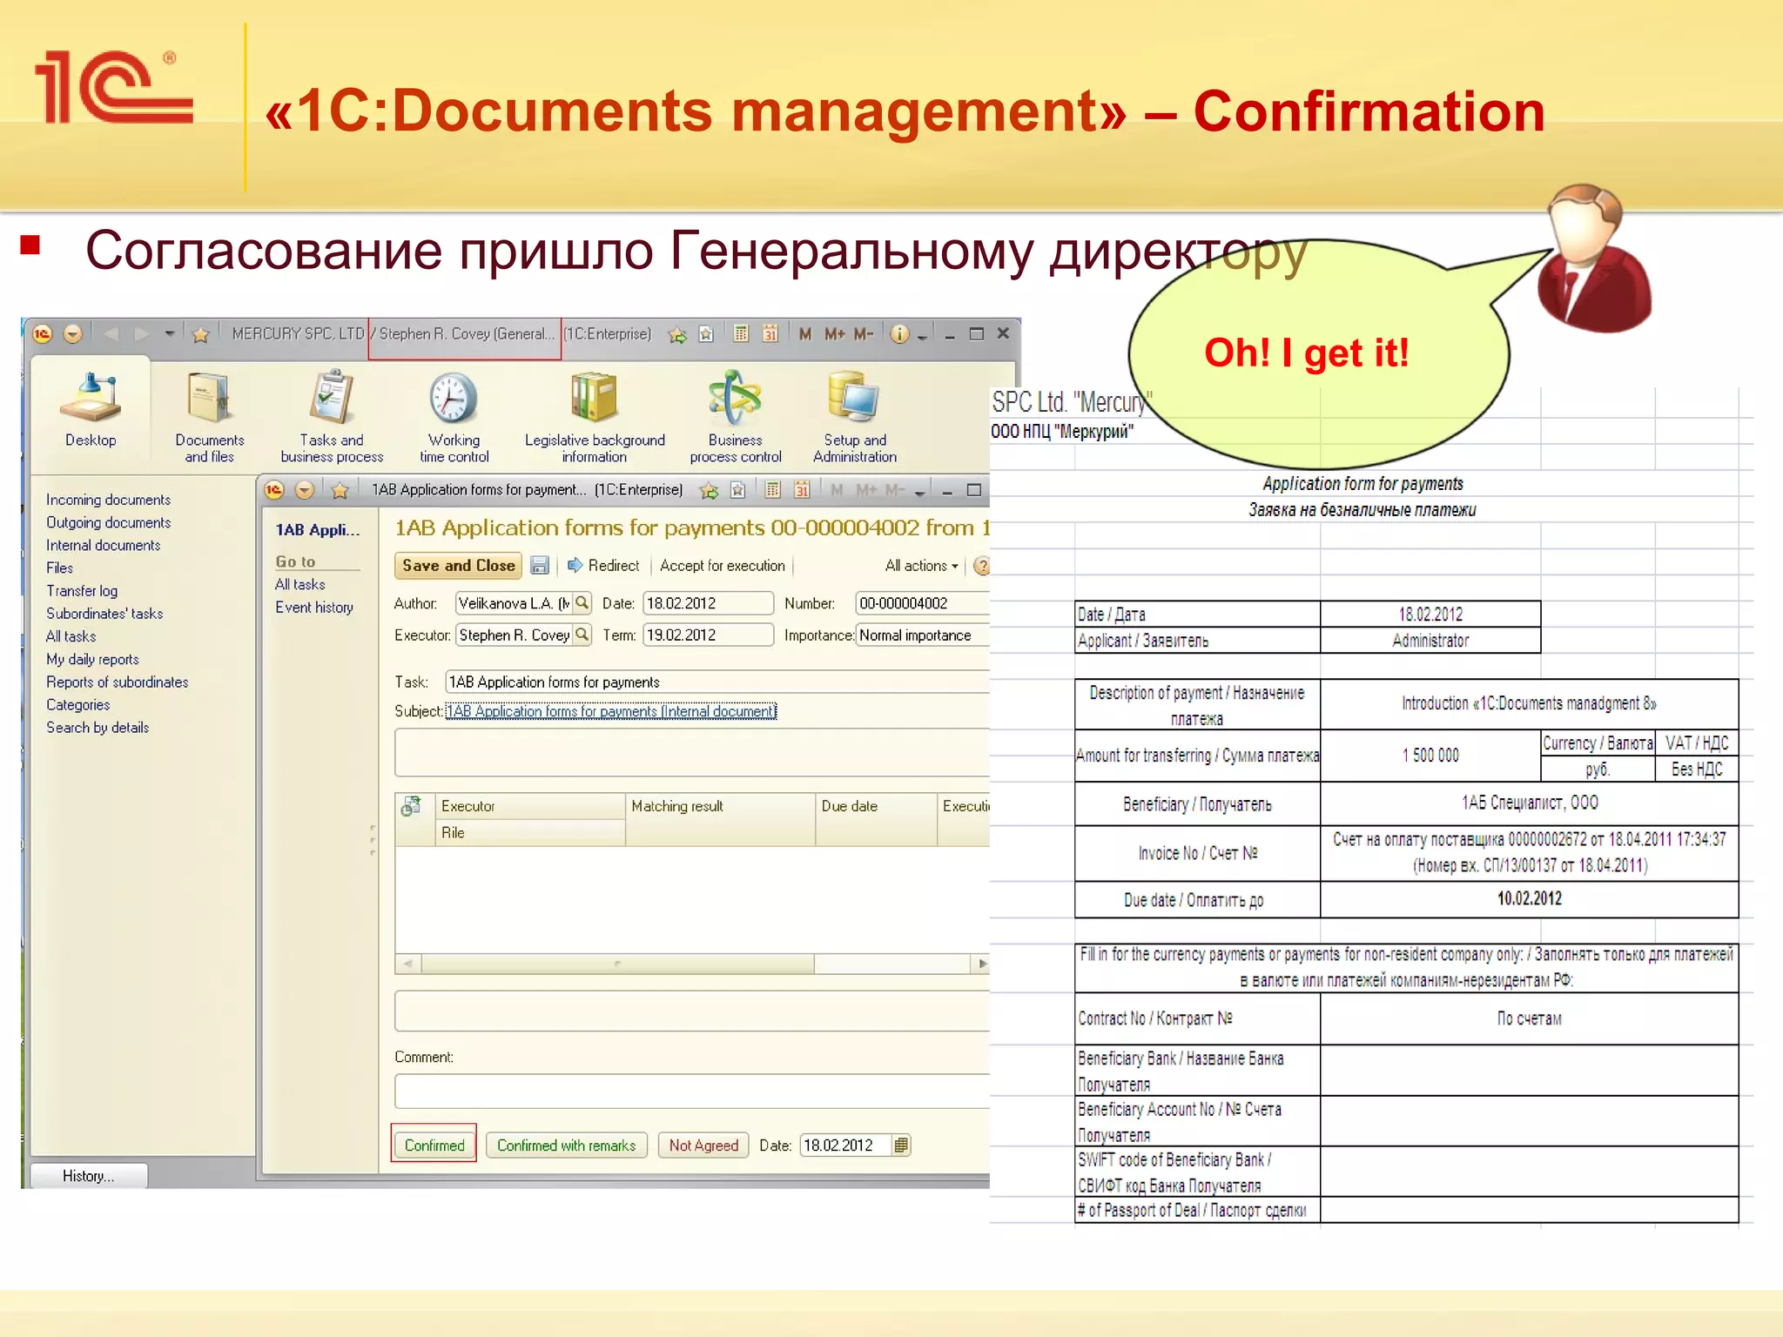
Task: Open the 1AB Application forms subject link
Action: (610, 711)
